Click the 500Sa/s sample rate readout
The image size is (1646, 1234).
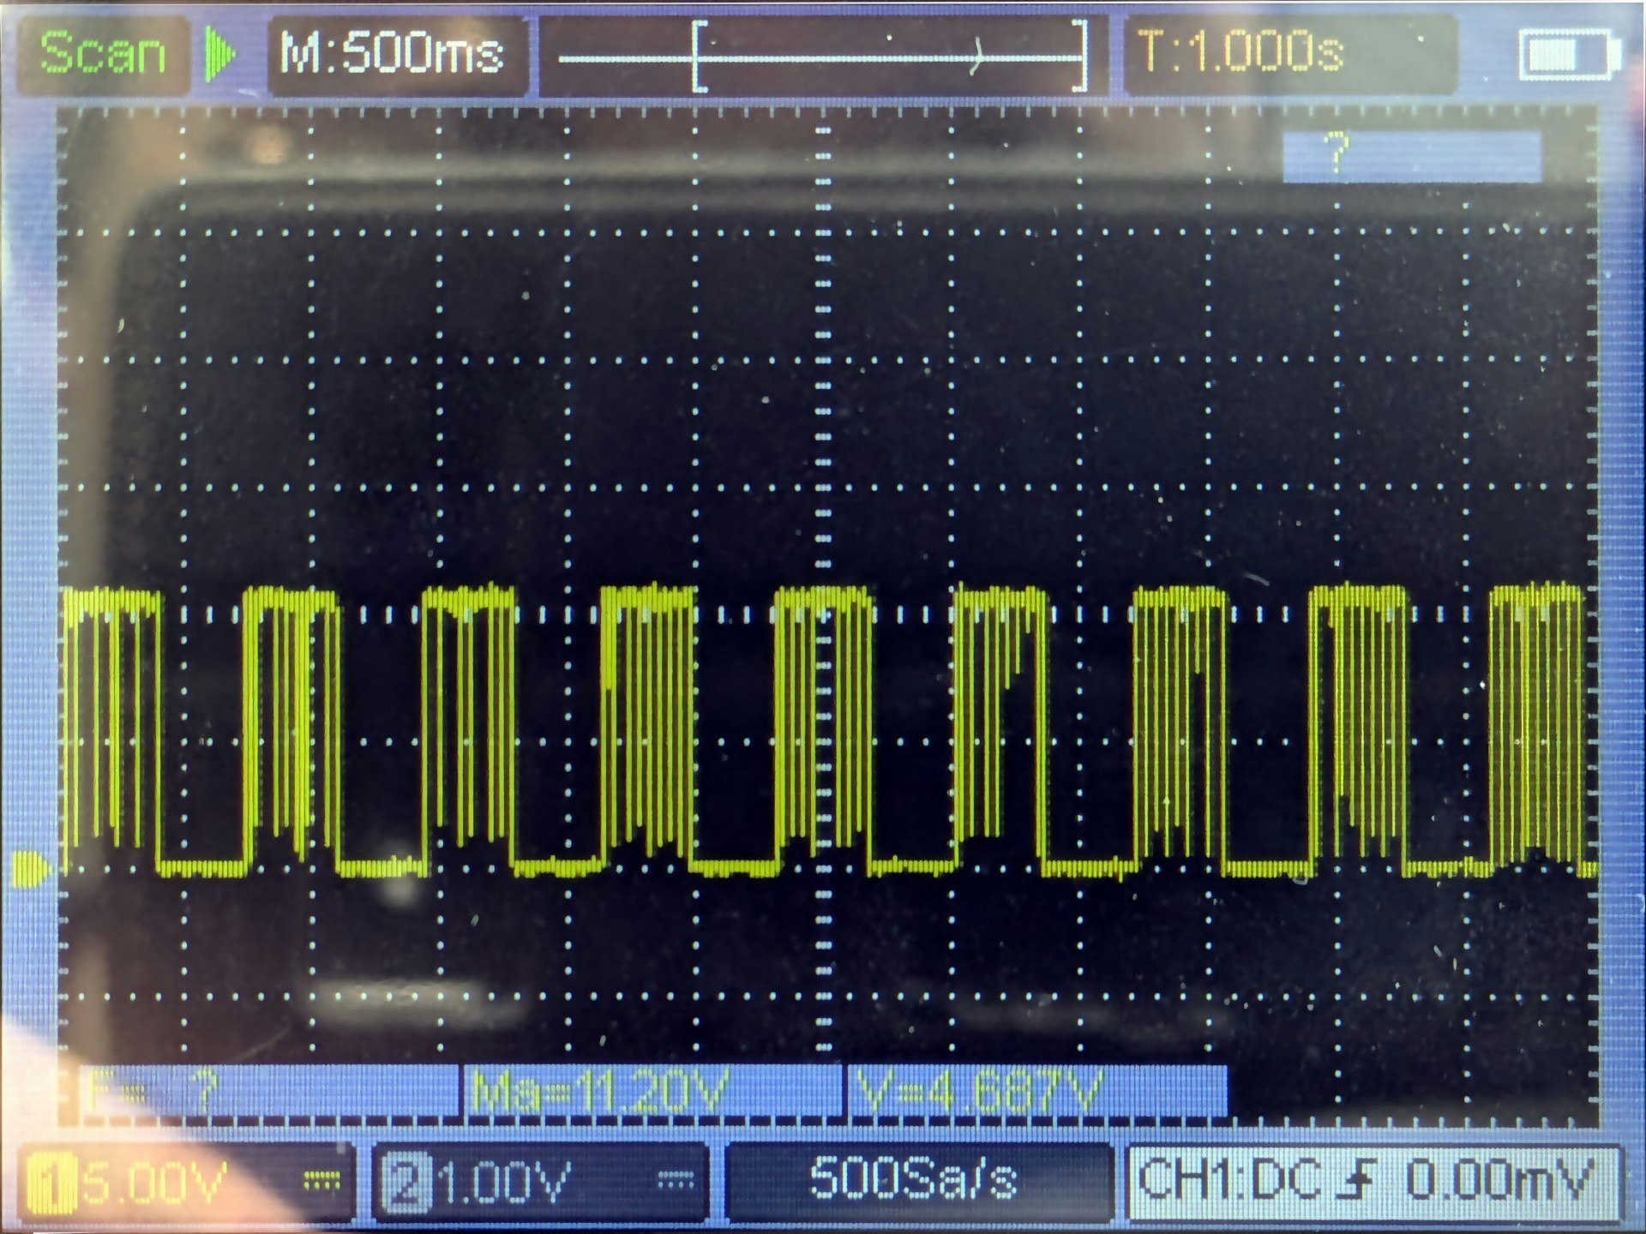click(x=913, y=1179)
